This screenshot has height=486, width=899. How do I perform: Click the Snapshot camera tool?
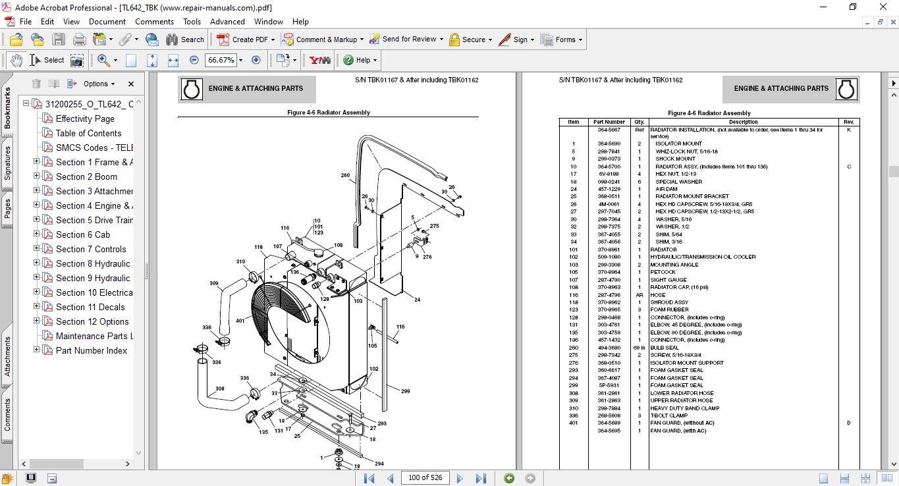(77, 60)
